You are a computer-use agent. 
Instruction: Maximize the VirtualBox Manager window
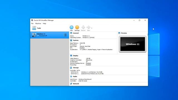click(x=140, y=20)
